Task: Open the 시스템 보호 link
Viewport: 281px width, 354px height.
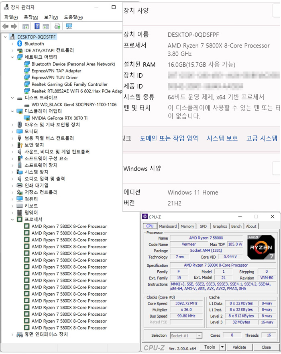Action: click(222, 138)
